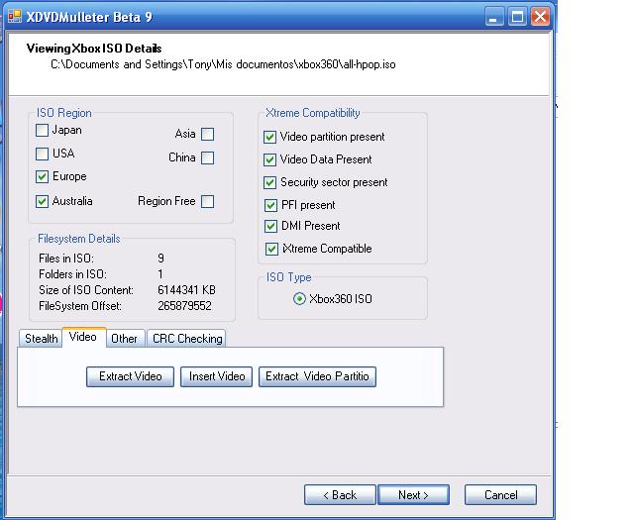Click the ISO Region group label
Screen dimensions: 634x520
coord(63,113)
